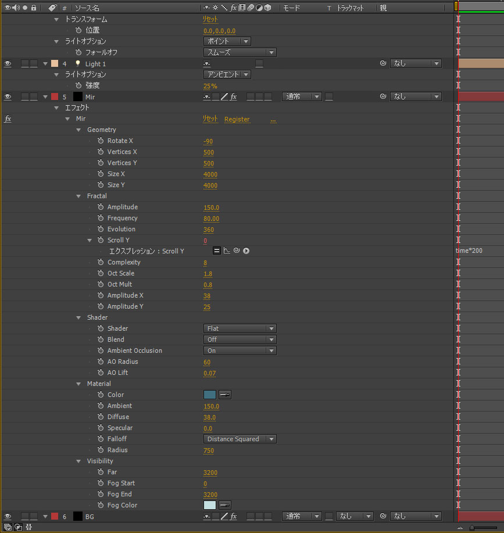Click Amplitude value 150.0
The width and height of the screenshot is (504, 533).
tap(212, 208)
